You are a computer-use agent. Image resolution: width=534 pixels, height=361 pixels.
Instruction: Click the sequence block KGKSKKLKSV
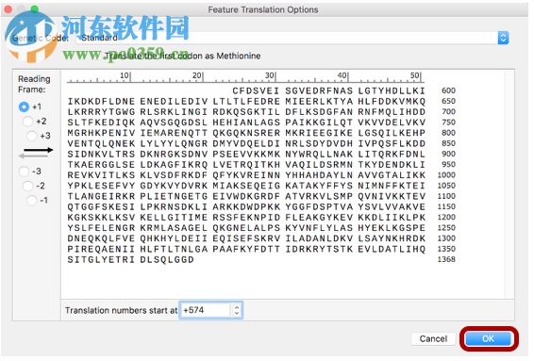pos(102,218)
